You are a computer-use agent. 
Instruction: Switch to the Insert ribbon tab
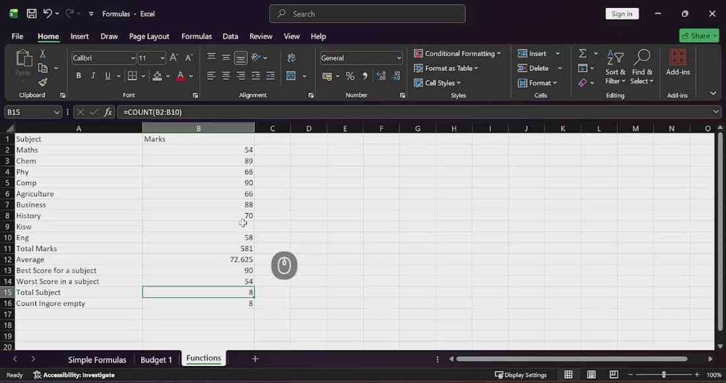(80, 36)
